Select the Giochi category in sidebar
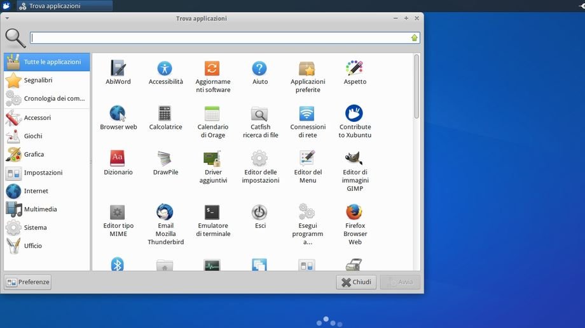 click(x=33, y=136)
